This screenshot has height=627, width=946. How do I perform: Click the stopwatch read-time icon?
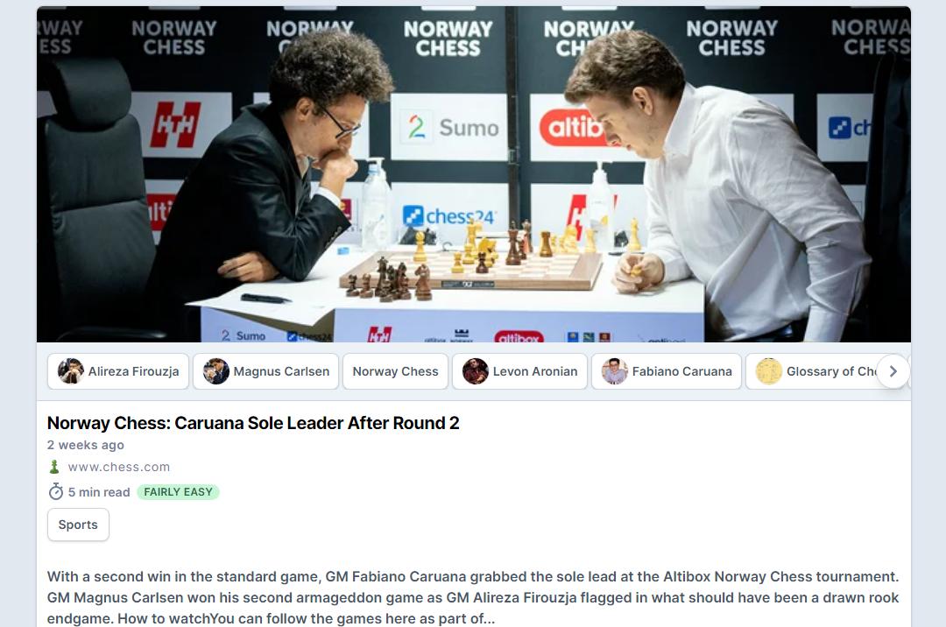pyautogui.click(x=55, y=492)
